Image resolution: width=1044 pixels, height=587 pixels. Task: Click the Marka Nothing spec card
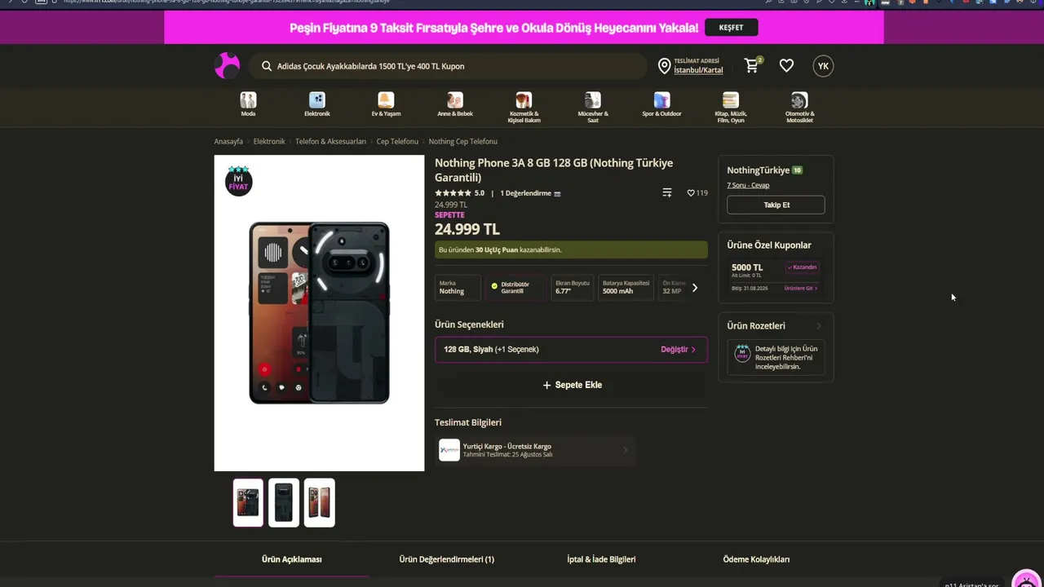[457, 288]
